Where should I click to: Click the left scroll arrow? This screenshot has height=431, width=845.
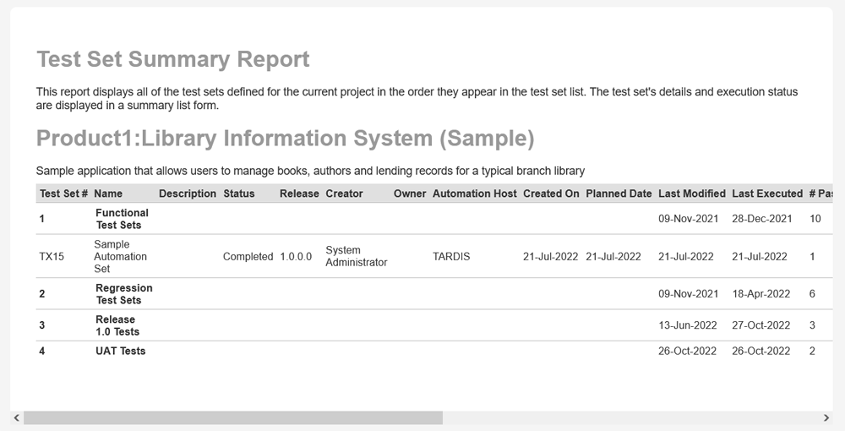click(17, 417)
